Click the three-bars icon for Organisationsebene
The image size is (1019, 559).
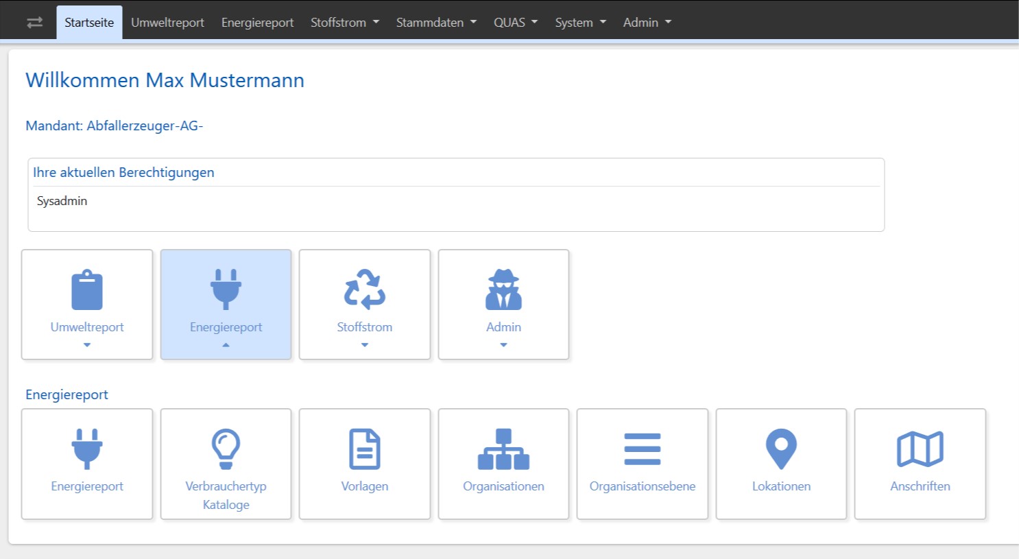coord(643,449)
